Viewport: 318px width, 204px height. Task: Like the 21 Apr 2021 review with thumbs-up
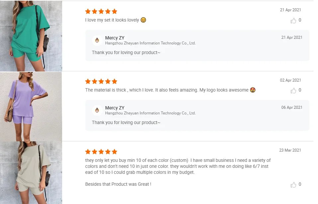pyautogui.click(x=293, y=21)
